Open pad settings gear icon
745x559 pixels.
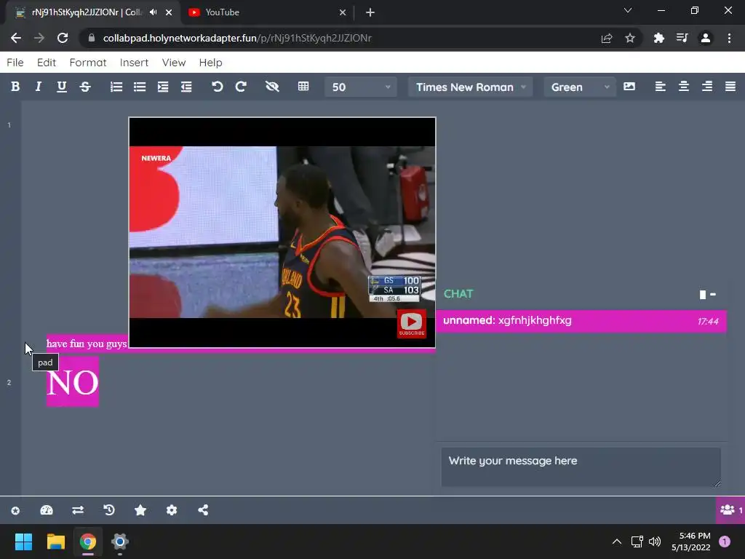click(x=172, y=510)
